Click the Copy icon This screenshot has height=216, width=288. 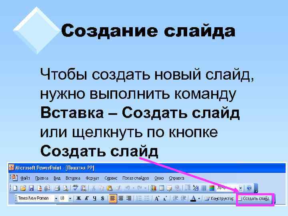click(101, 188)
